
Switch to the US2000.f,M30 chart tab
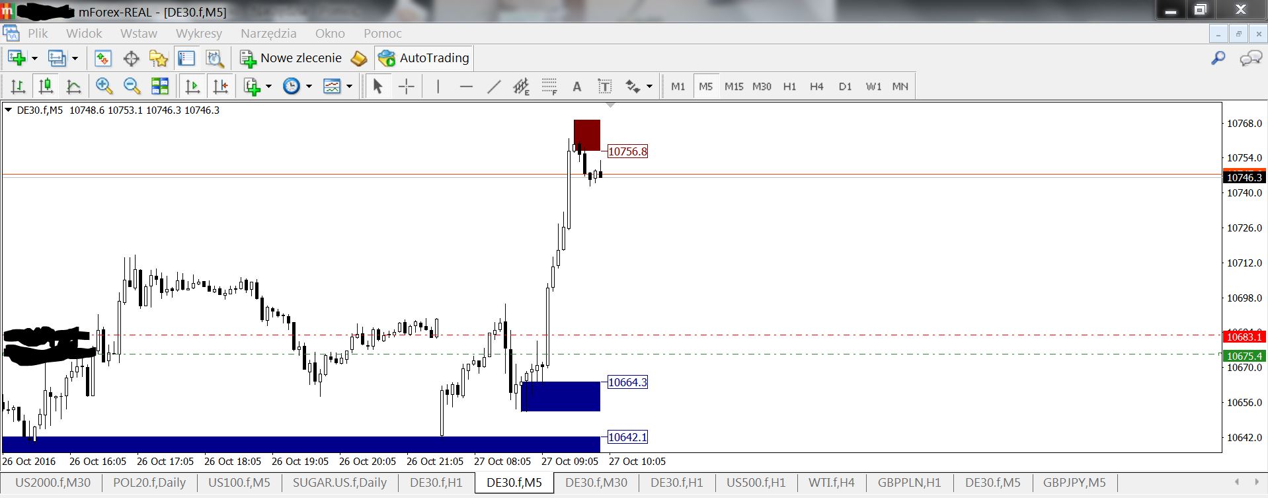53,483
